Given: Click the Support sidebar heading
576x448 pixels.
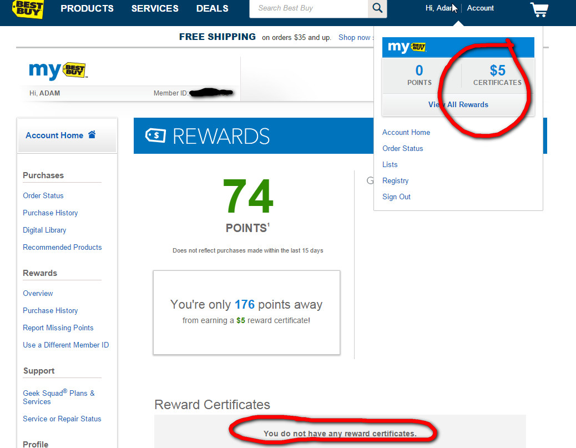Looking at the screenshot, I should (39, 371).
